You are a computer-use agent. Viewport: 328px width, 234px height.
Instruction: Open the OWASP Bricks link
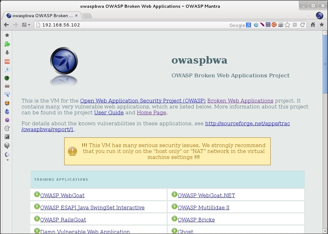pos(196,220)
